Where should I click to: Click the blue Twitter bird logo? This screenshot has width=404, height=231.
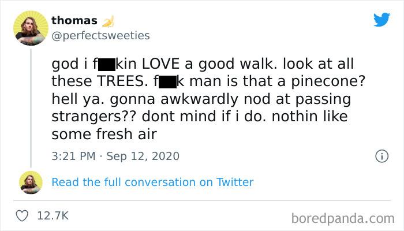pos(381,20)
